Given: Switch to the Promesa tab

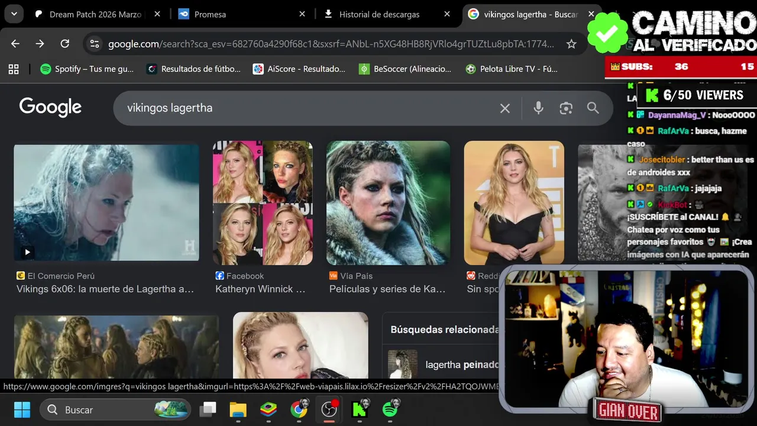Looking at the screenshot, I should [242, 14].
